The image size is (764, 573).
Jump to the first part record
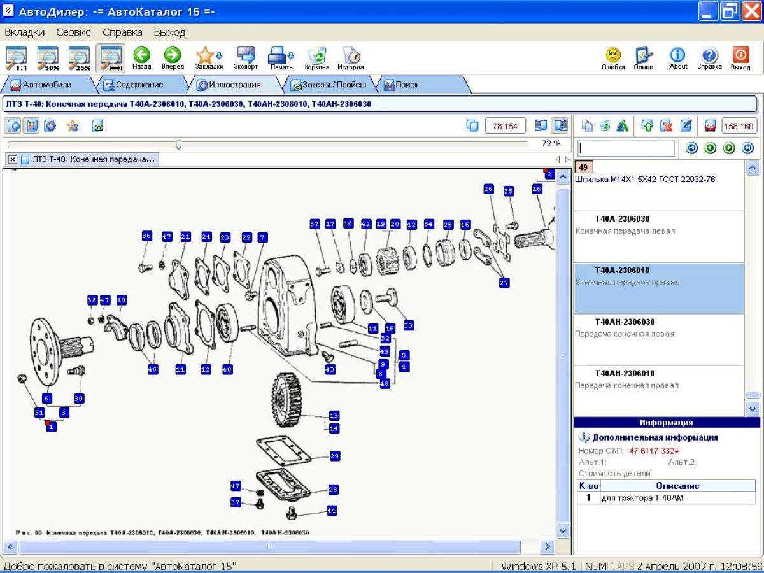[691, 148]
